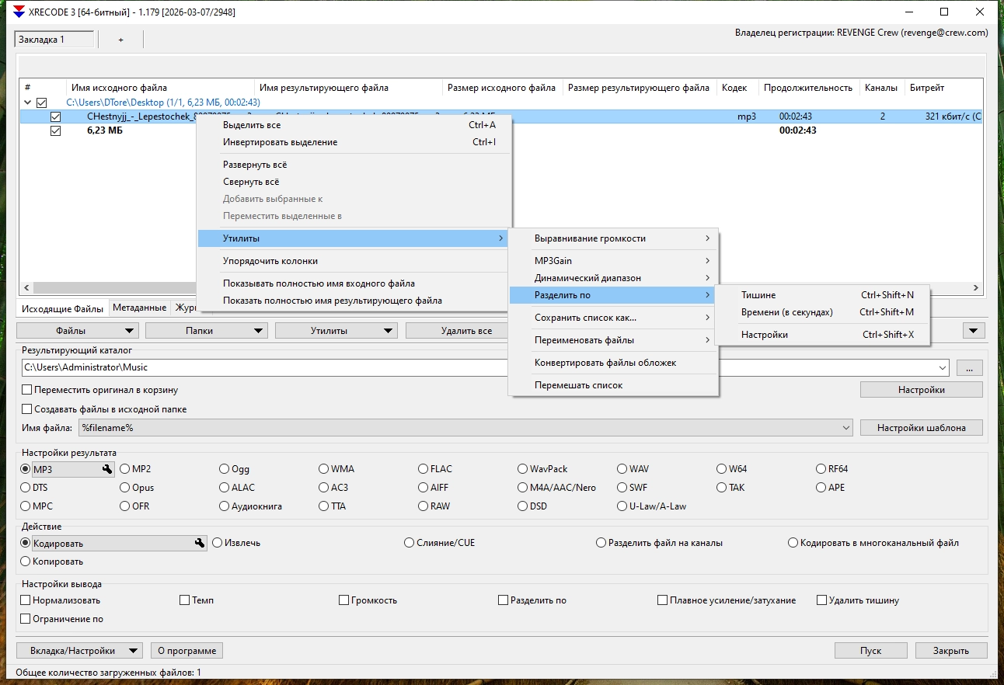Choose Перемешать список menu entry
The height and width of the screenshot is (685, 1004).
(x=614, y=385)
